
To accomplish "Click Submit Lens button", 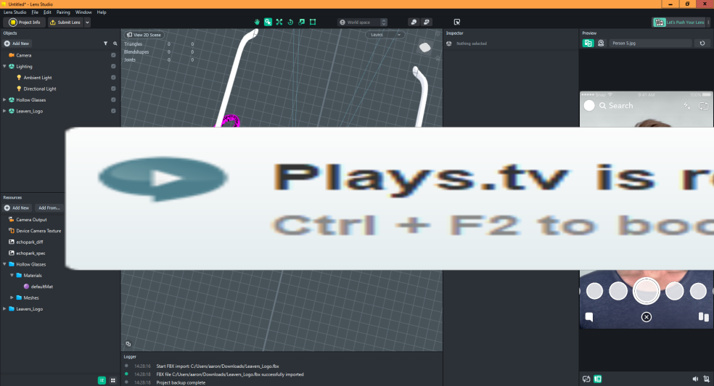I will point(65,22).
